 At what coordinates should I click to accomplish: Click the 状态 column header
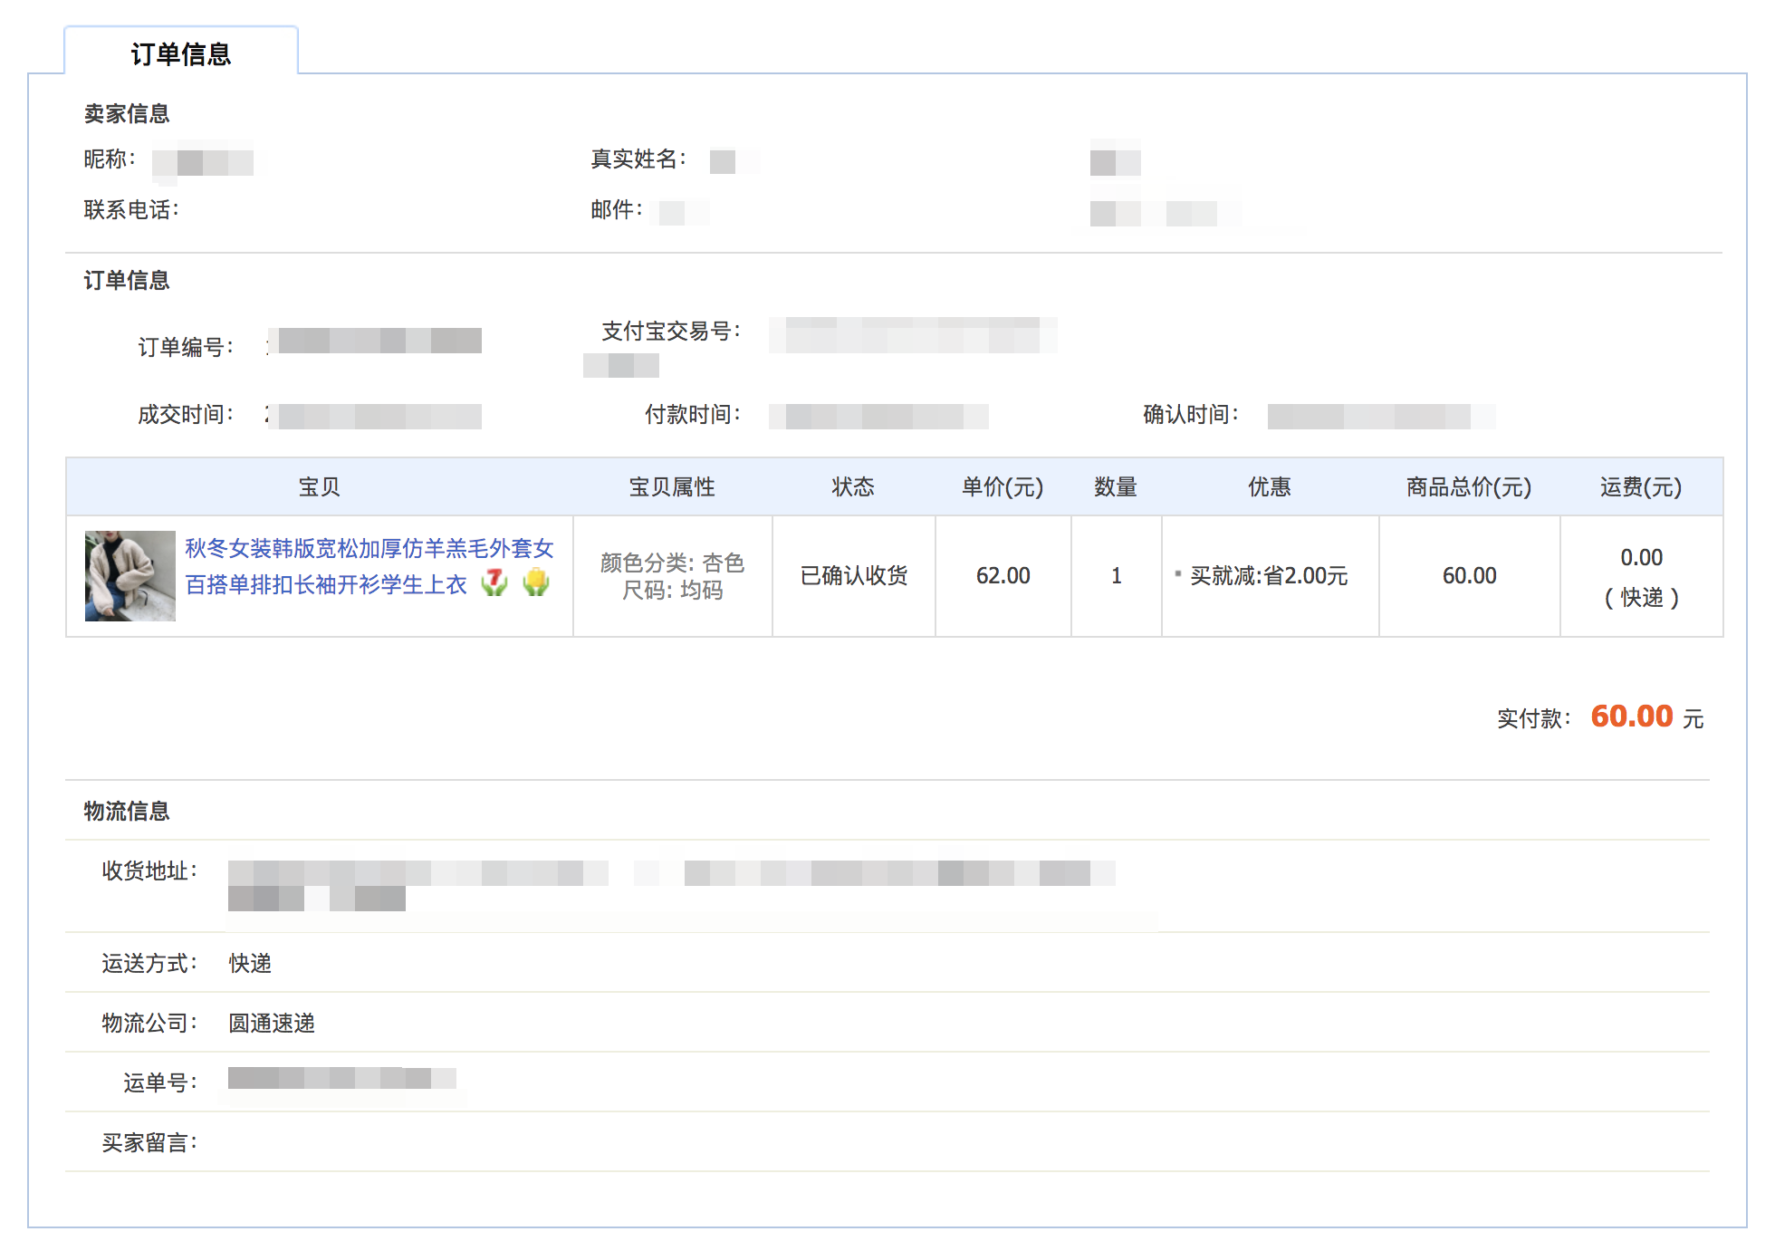853,487
